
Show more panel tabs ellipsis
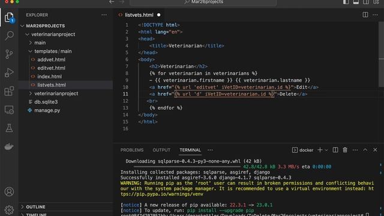(x=210, y=150)
